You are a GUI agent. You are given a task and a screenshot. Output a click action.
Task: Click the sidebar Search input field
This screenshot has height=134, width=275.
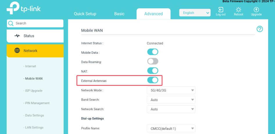[38, 23]
